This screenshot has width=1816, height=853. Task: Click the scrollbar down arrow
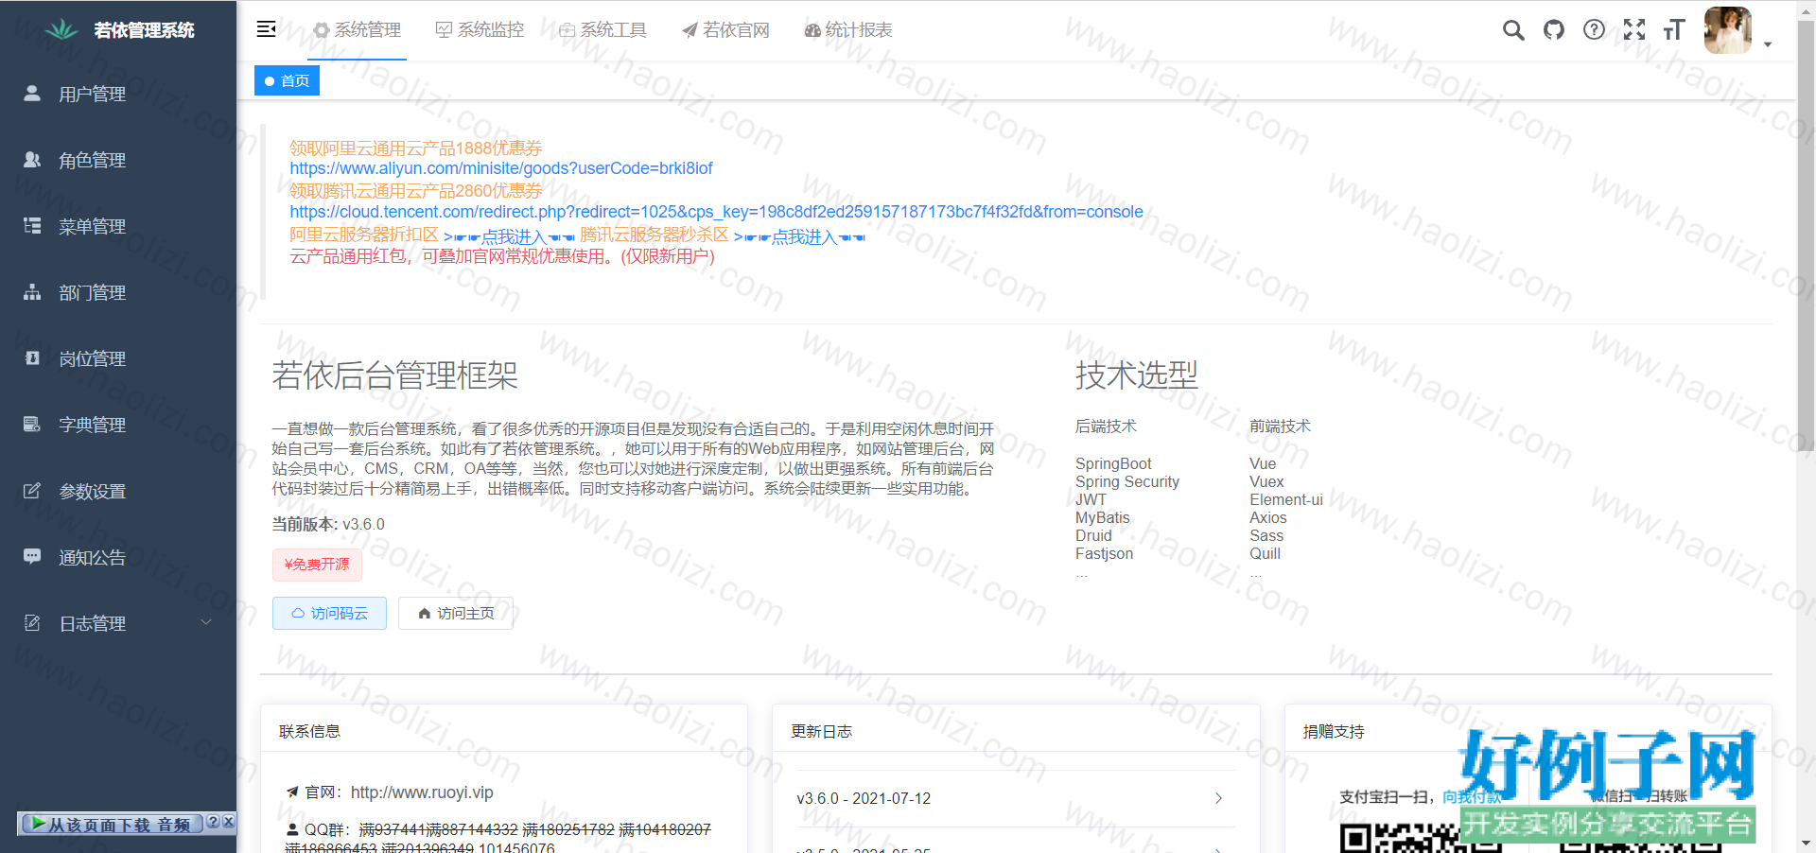(x=1807, y=844)
